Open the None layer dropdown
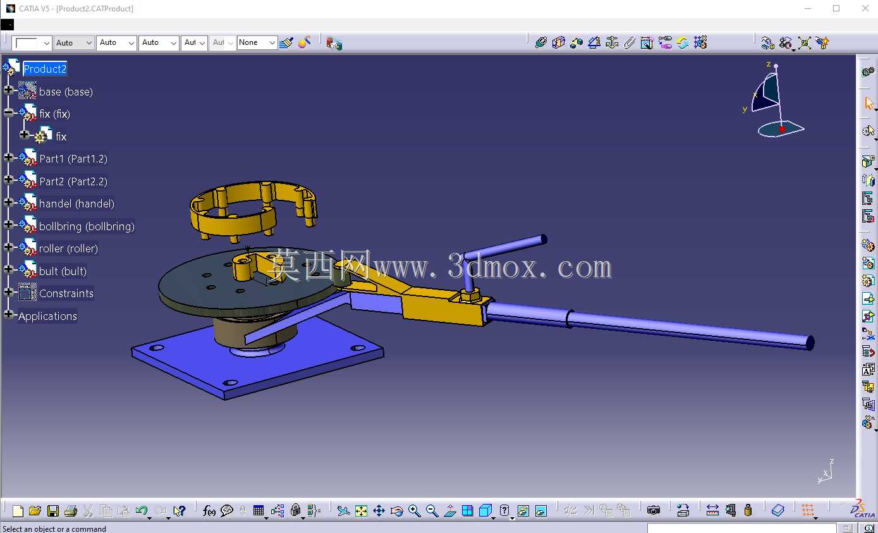The width and height of the screenshot is (878, 533). 257,43
